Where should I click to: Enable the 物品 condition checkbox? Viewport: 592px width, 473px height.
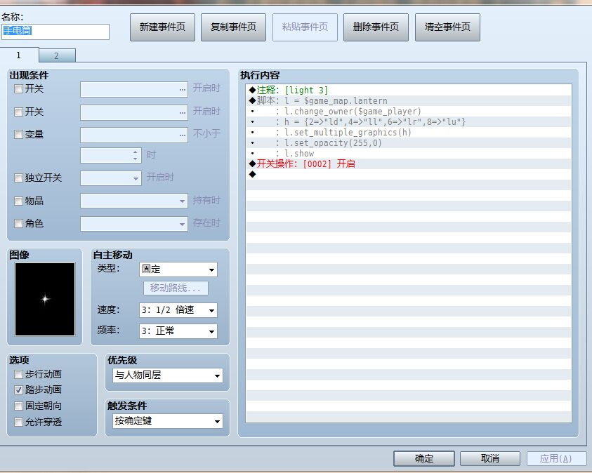pyautogui.click(x=18, y=201)
